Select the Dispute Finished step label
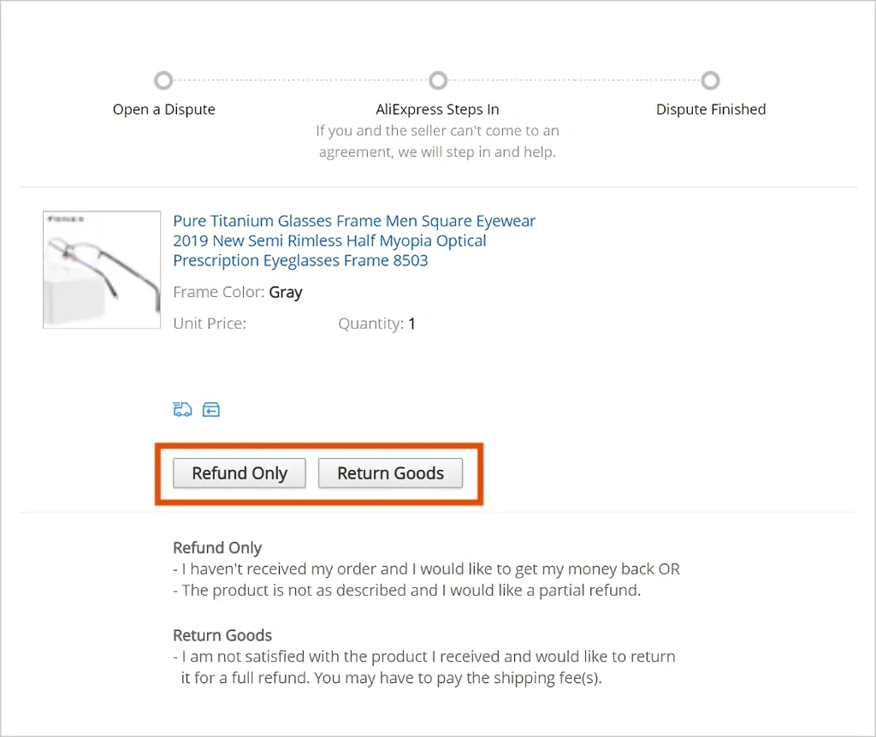This screenshot has height=737, width=876. click(711, 110)
